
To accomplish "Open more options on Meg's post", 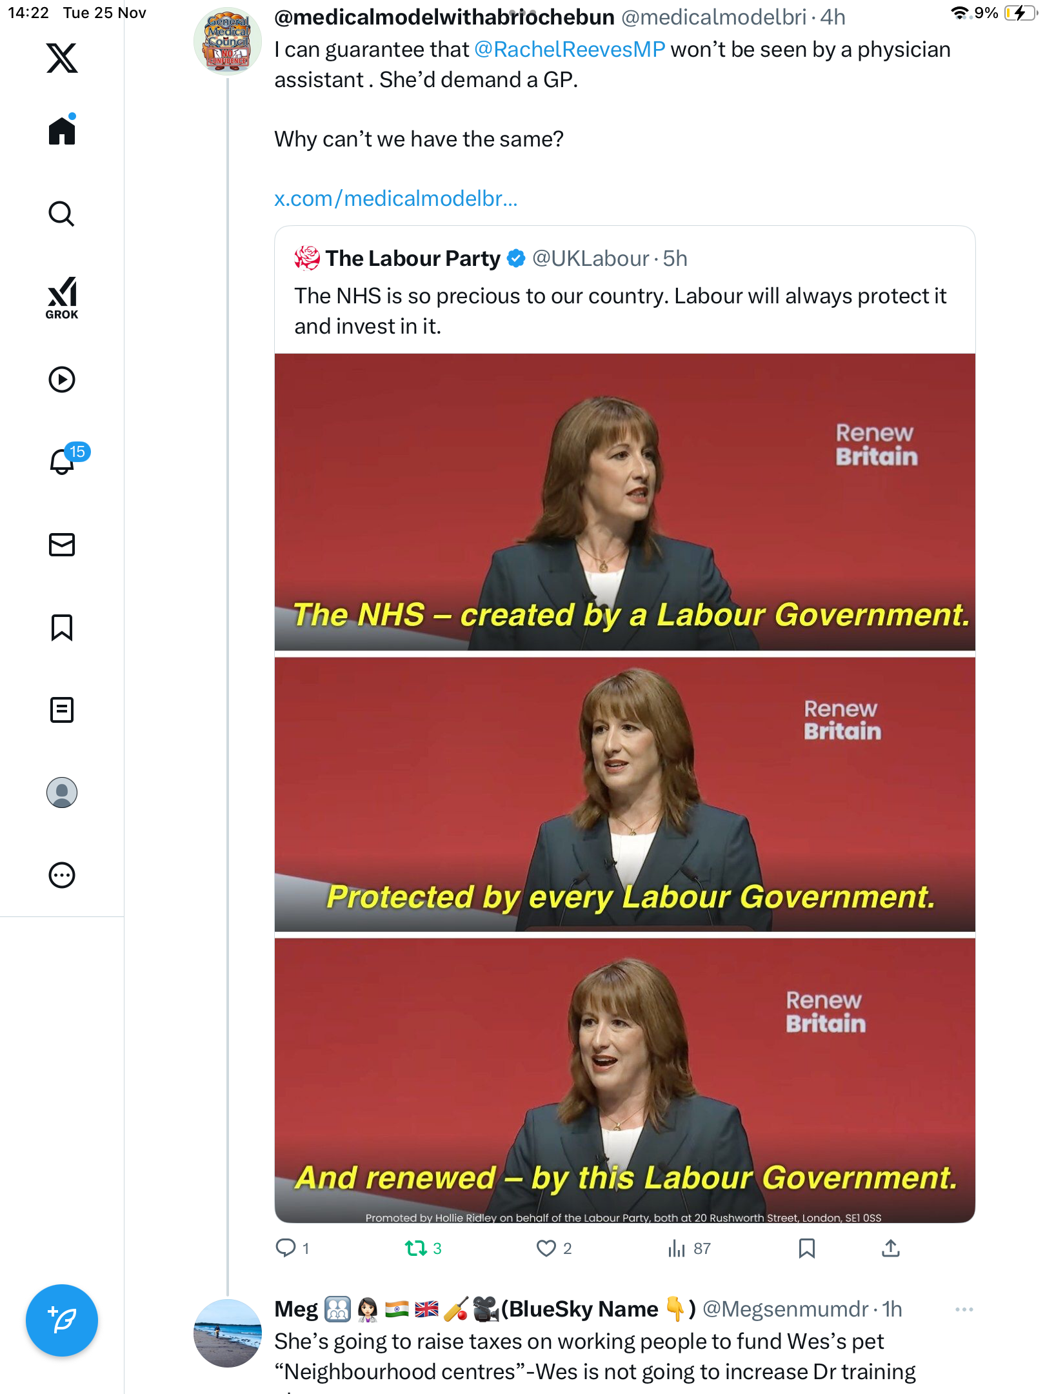I will point(964,1309).
